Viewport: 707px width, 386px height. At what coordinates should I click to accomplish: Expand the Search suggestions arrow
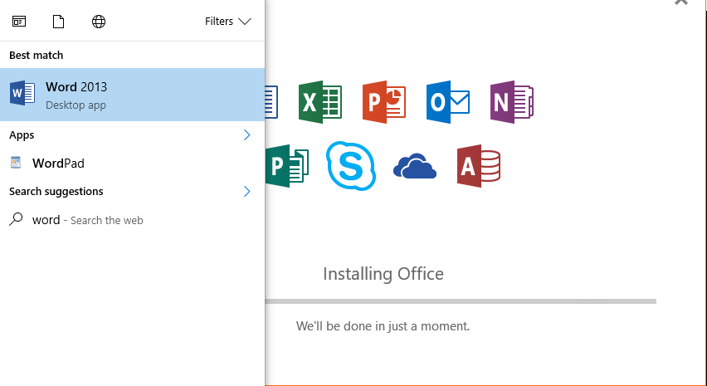pyautogui.click(x=246, y=191)
